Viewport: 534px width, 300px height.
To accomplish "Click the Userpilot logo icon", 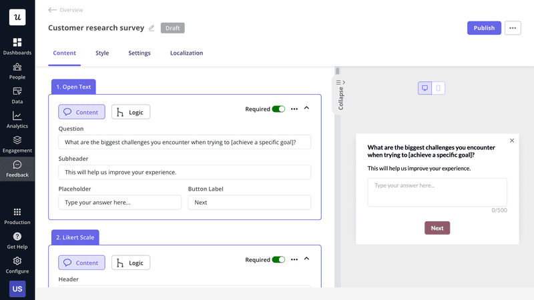I will pyautogui.click(x=17, y=17).
